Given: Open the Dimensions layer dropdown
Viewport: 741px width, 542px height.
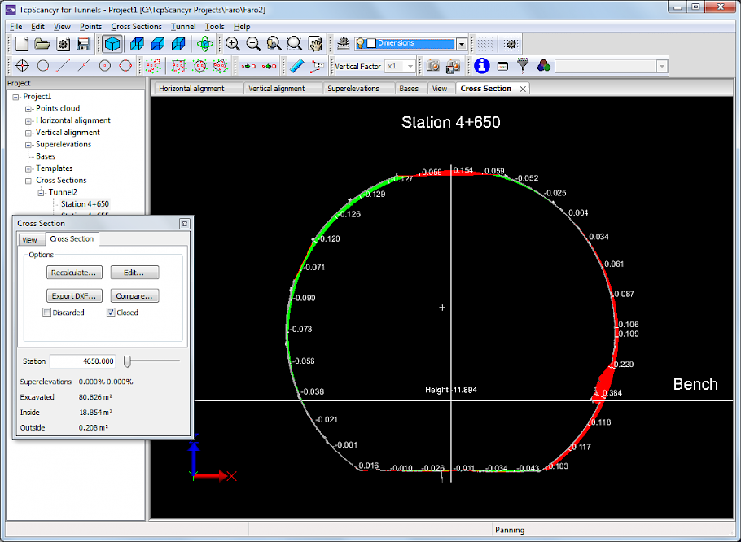Looking at the screenshot, I should click(462, 44).
